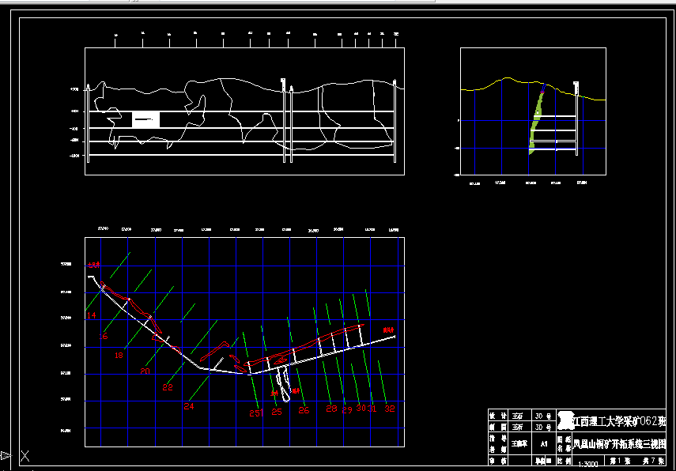Select exploration line label 32
The width and height of the screenshot is (676, 471).
click(390, 409)
